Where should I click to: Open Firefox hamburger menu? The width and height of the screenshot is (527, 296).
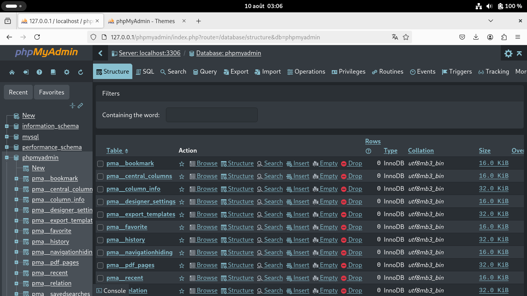click(518, 37)
